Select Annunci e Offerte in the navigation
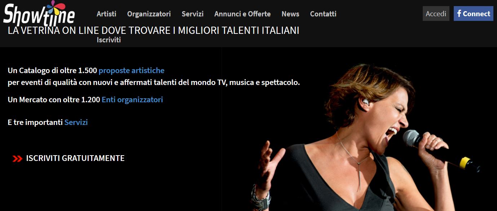The width and height of the screenshot is (497, 211). pyautogui.click(x=242, y=14)
